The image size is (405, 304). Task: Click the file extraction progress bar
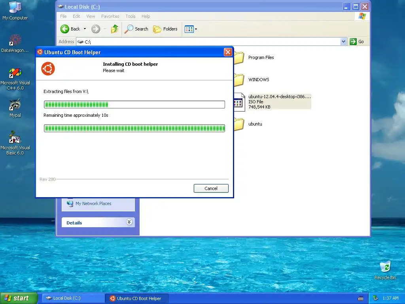pos(134,104)
